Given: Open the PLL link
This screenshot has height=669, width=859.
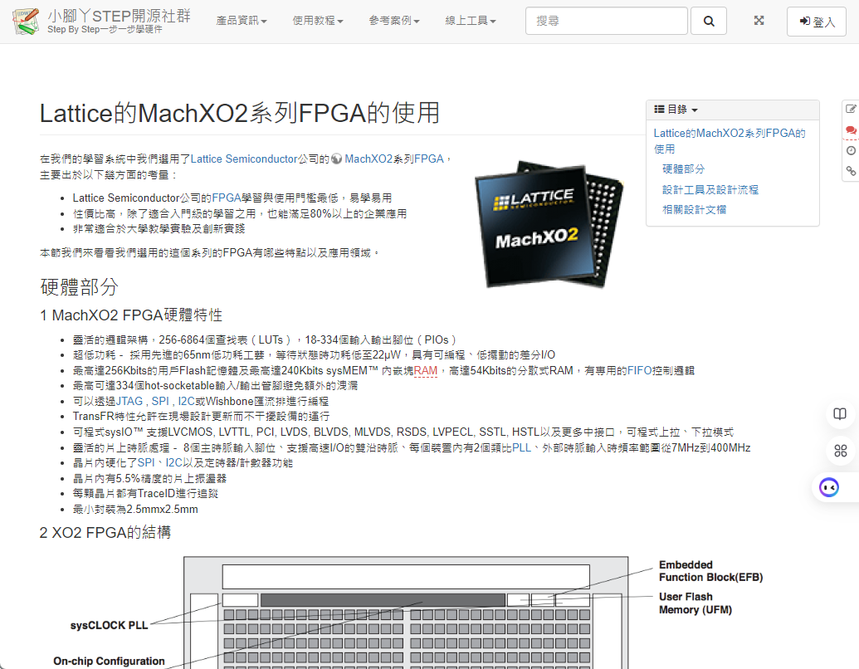Looking at the screenshot, I should pos(521,448).
